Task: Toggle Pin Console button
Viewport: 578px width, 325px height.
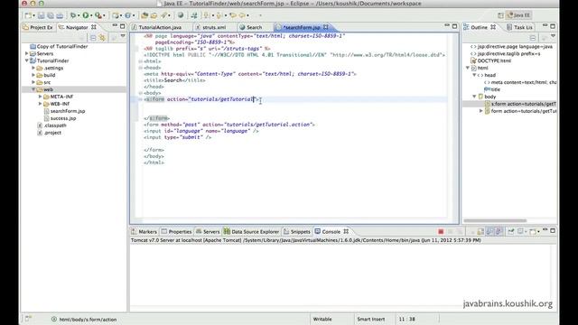Action: tap(511, 231)
